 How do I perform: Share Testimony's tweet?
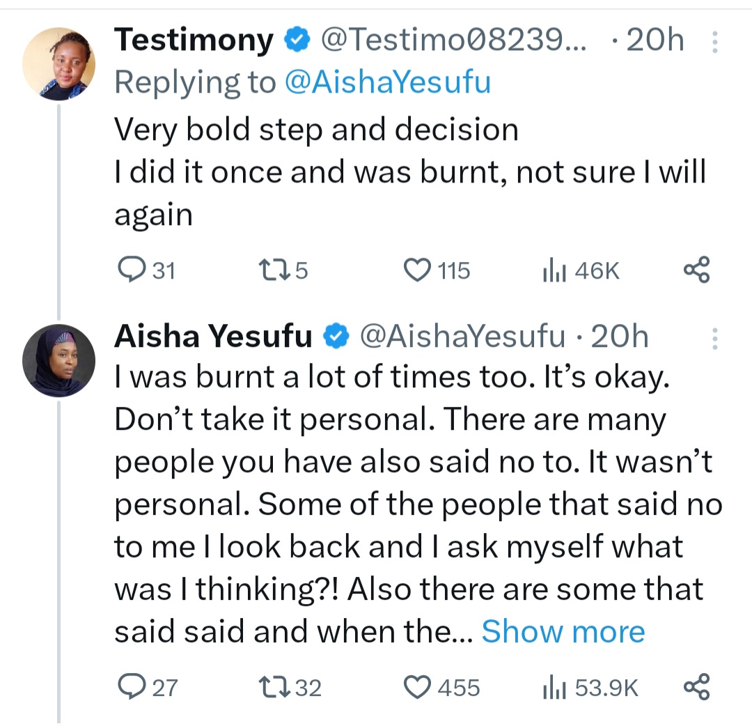[x=696, y=270]
